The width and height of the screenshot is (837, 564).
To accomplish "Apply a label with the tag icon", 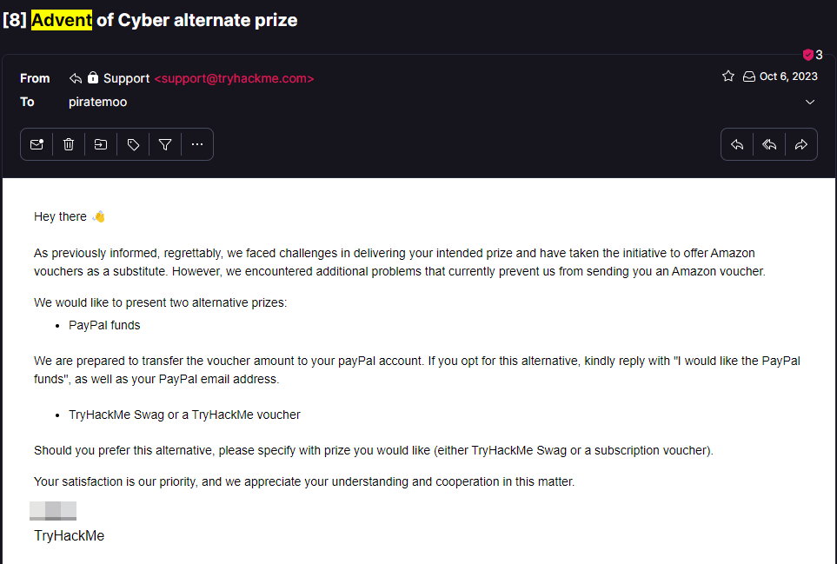I will [x=133, y=144].
